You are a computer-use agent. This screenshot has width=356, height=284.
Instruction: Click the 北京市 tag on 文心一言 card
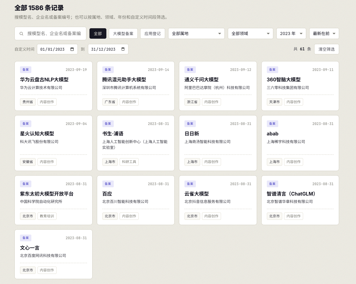coord(28,270)
